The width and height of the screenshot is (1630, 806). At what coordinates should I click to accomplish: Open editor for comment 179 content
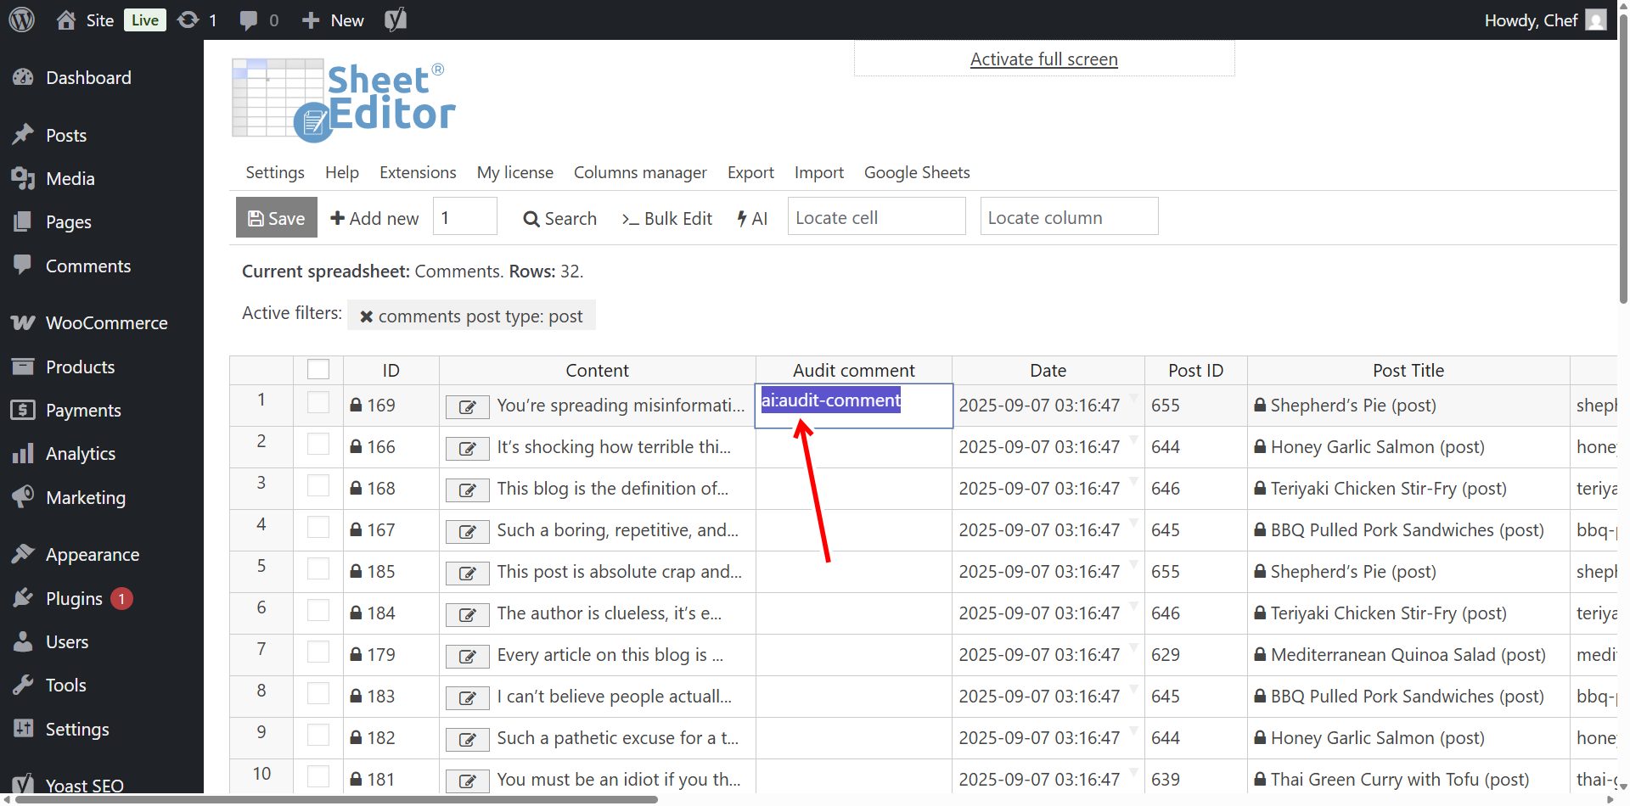pyautogui.click(x=468, y=656)
